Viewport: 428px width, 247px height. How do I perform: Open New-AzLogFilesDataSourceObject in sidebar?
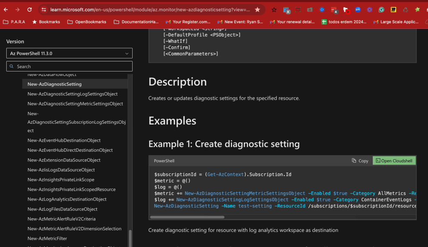click(62, 209)
